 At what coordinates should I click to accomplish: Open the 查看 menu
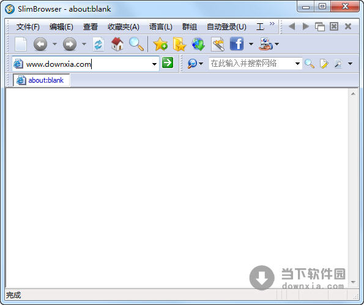[91, 27]
